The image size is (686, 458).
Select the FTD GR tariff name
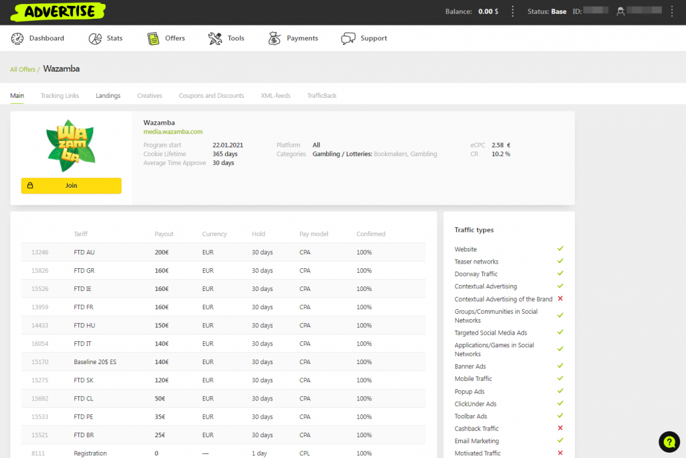click(x=84, y=271)
